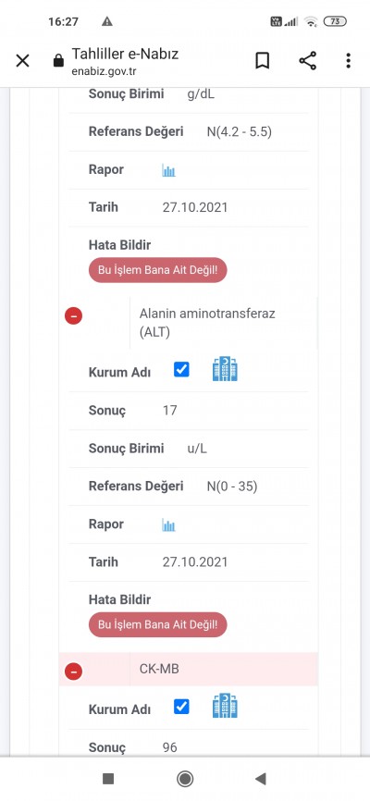370x801 pixels.
Task: Collapse the CK-MB result row
Action: pos(74,672)
